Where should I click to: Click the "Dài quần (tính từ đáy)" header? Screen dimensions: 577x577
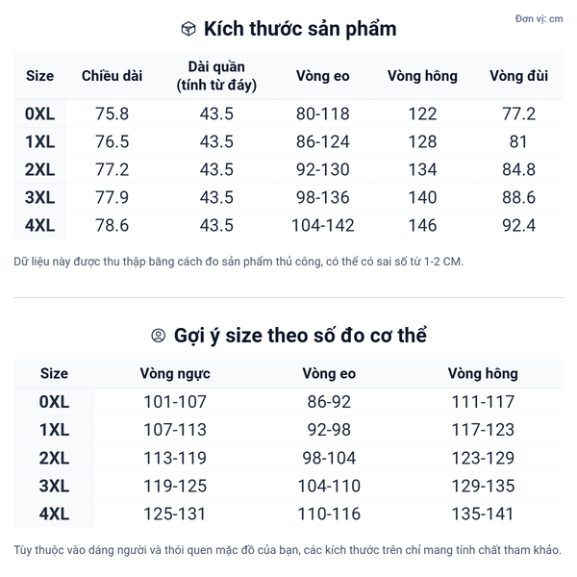pyautogui.click(x=216, y=76)
